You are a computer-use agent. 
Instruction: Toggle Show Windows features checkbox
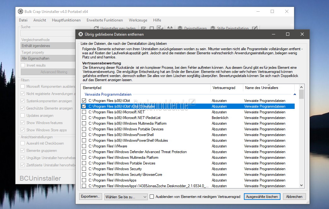click(x=22, y=122)
